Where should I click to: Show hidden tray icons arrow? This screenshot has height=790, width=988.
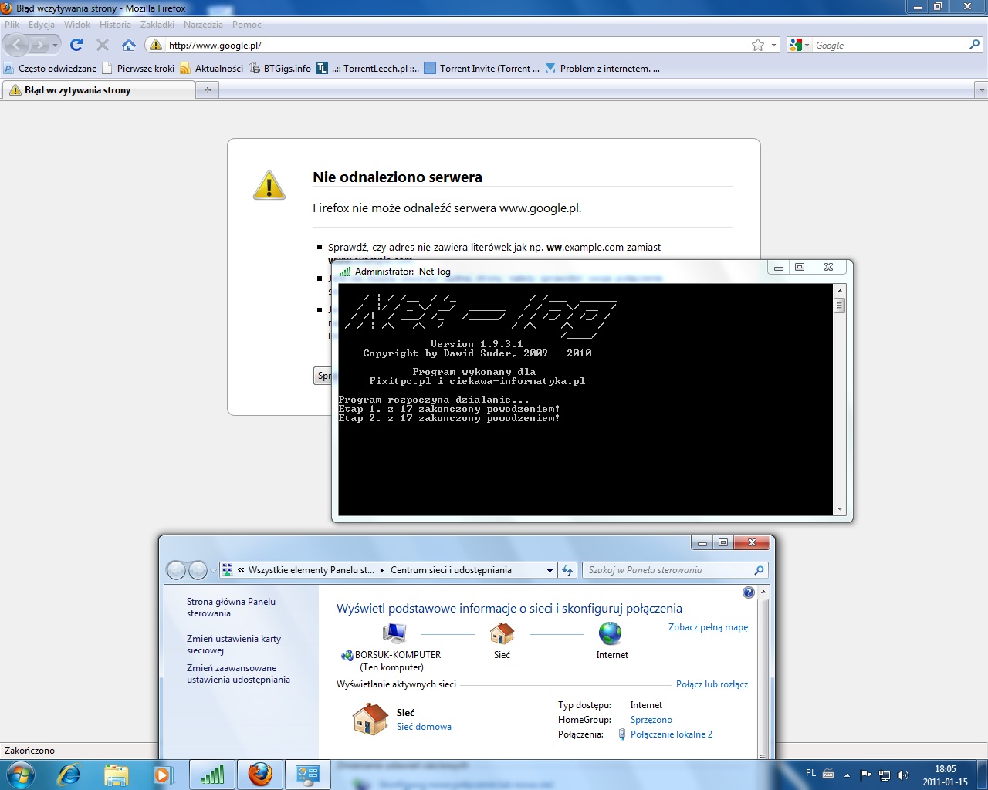[x=847, y=775]
